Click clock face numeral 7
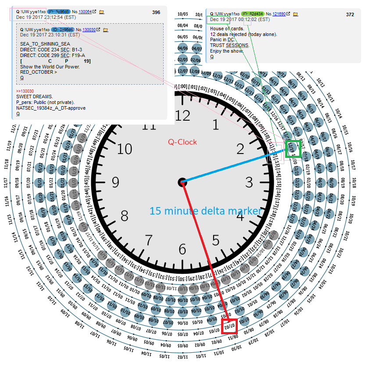This screenshot has width=365, height=365. (149, 240)
